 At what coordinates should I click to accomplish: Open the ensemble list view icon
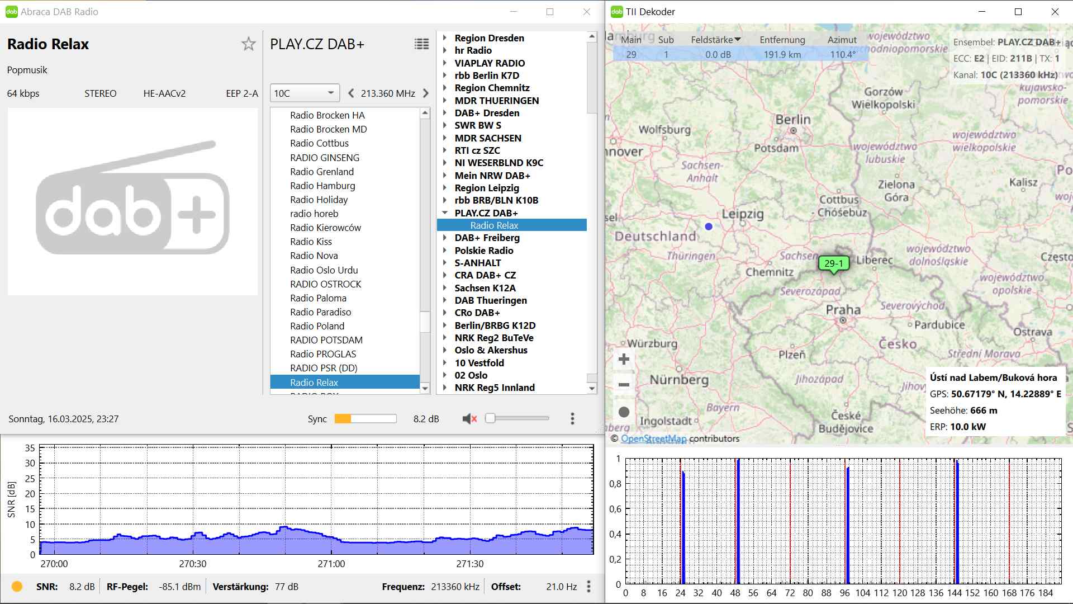pyautogui.click(x=421, y=44)
